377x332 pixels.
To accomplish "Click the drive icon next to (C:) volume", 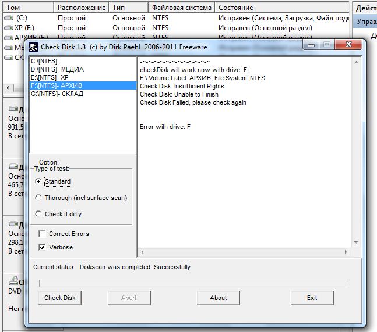I will [x=9, y=18].
